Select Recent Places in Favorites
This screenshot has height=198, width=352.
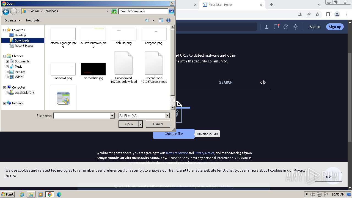click(24, 46)
